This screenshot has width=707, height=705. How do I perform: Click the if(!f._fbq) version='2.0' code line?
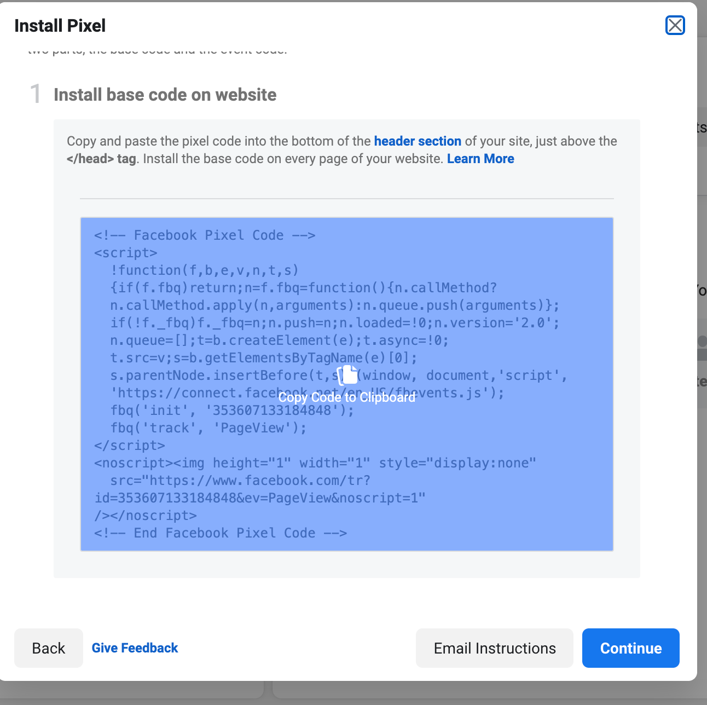click(x=335, y=323)
